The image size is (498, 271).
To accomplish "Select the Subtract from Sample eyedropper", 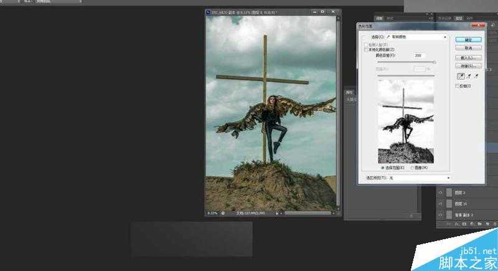I will coord(477,75).
